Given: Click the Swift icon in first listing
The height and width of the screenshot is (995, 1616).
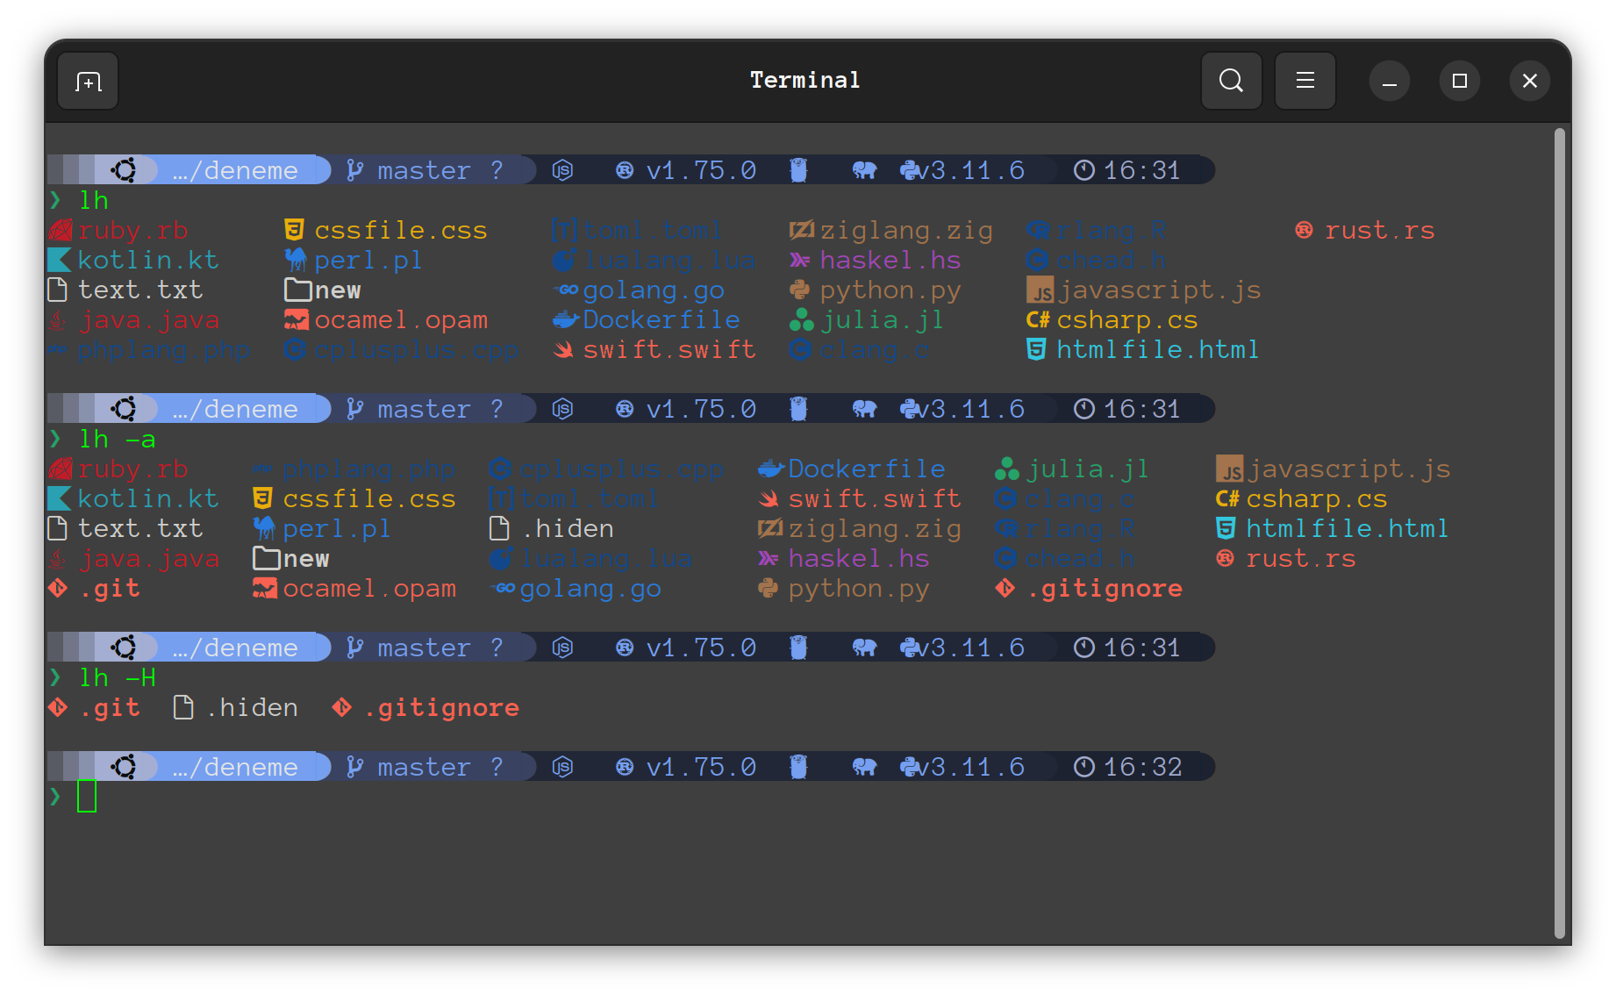Looking at the screenshot, I should [x=563, y=349].
